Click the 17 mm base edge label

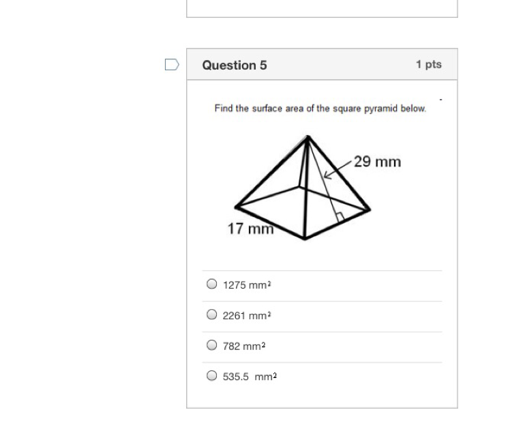250,229
